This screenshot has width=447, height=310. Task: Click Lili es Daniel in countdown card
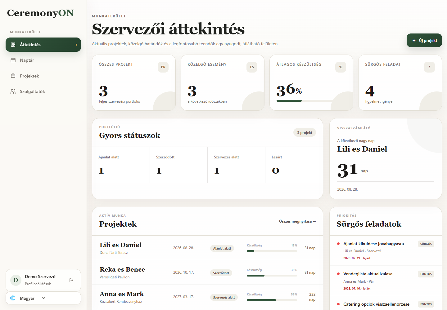pyautogui.click(x=362, y=149)
